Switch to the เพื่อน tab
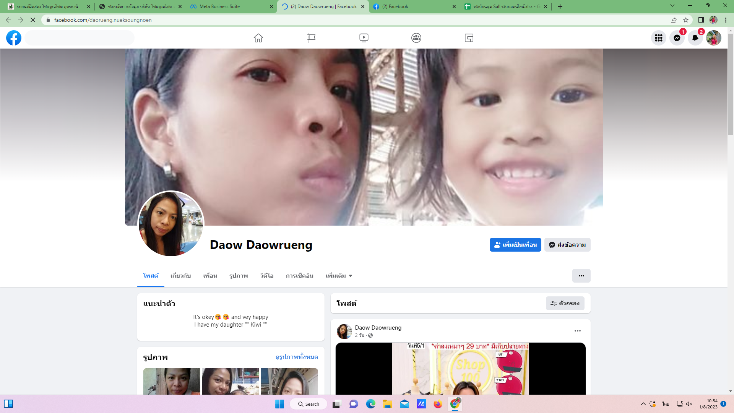 pyautogui.click(x=210, y=276)
